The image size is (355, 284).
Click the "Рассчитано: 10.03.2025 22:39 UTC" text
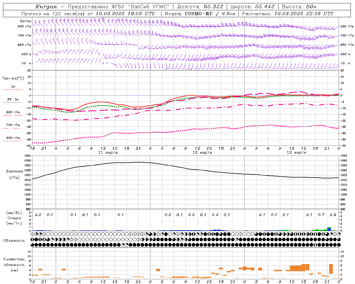point(288,14)
